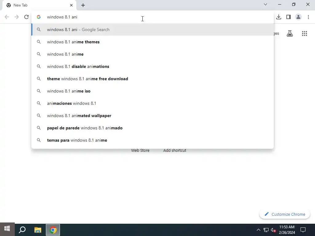Select 'windows 8.1 disable animations' suggestion
The height and width of the screenshot is (236, 315).
tap(153, 66)
